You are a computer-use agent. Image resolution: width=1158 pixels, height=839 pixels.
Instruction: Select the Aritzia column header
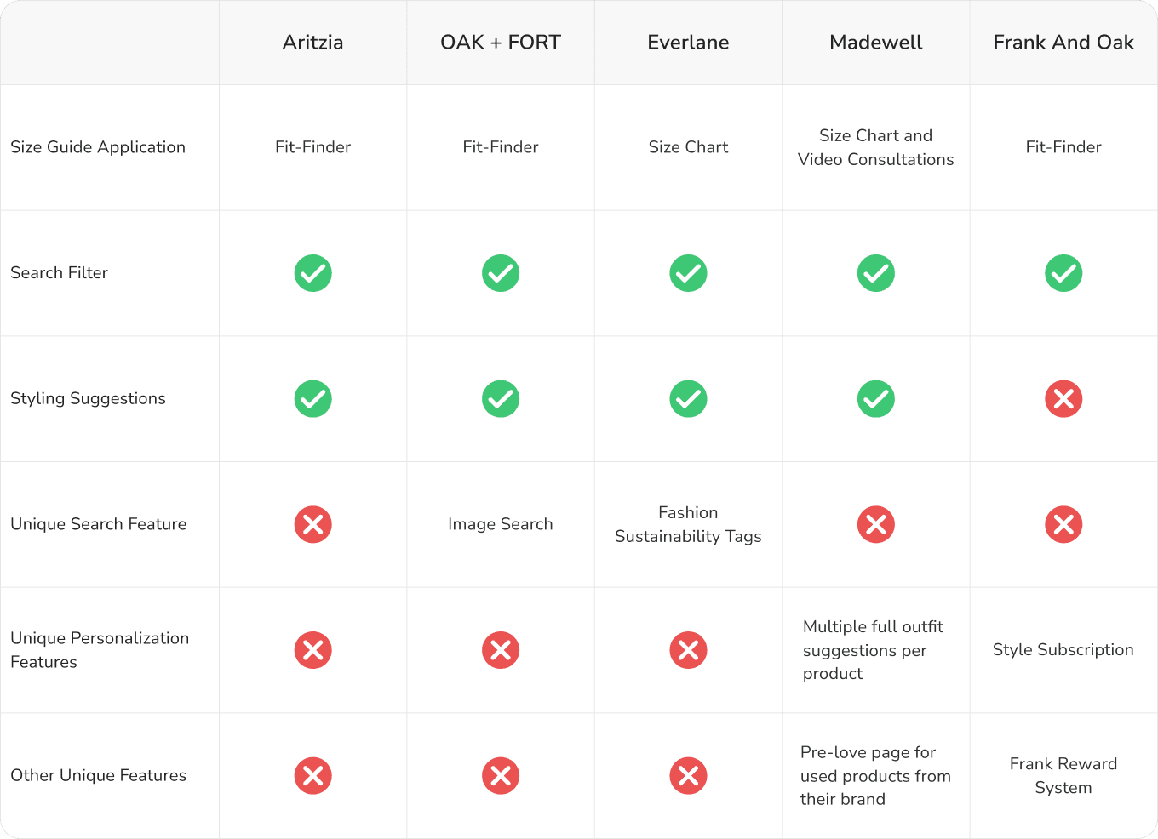312,43
